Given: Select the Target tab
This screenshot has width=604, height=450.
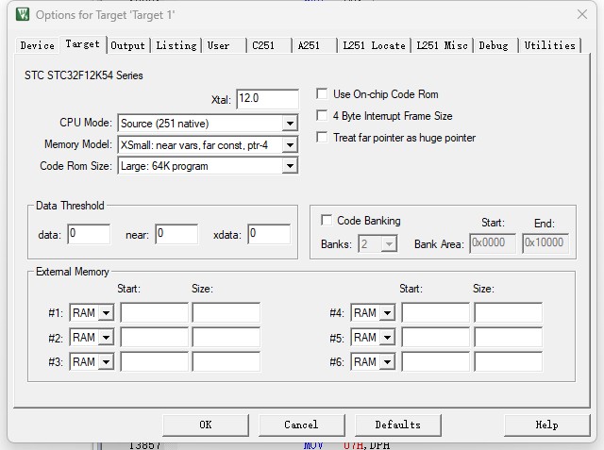Looking at the screenshot, I should tap(82, 44).
